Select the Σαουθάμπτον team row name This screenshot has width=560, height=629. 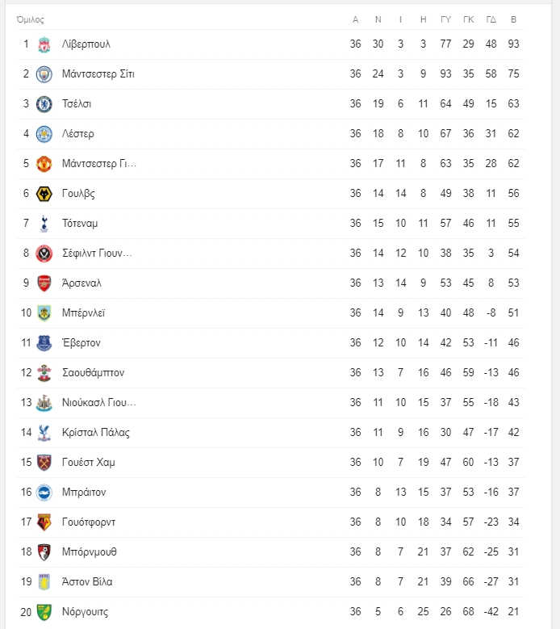(93, 373)
